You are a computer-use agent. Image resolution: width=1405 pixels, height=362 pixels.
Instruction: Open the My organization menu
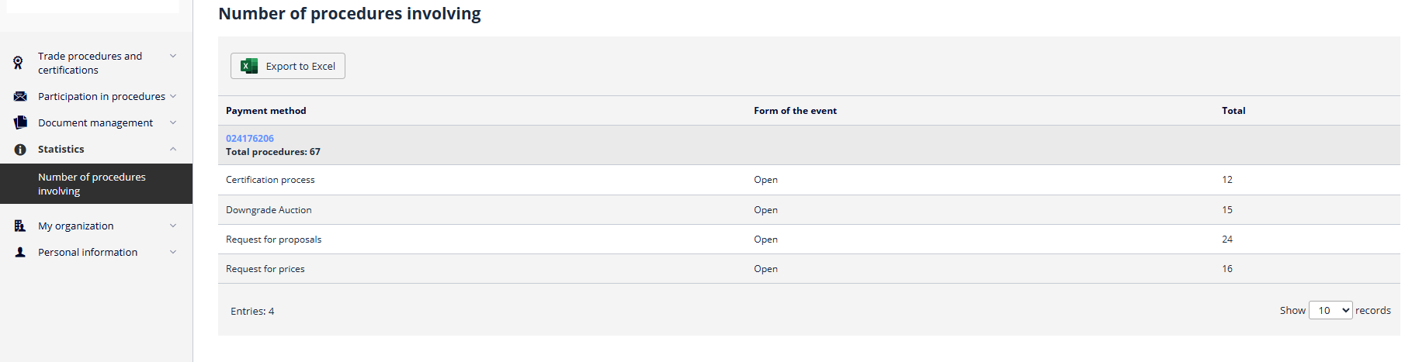pyautogui.click(x=76, y=226)
